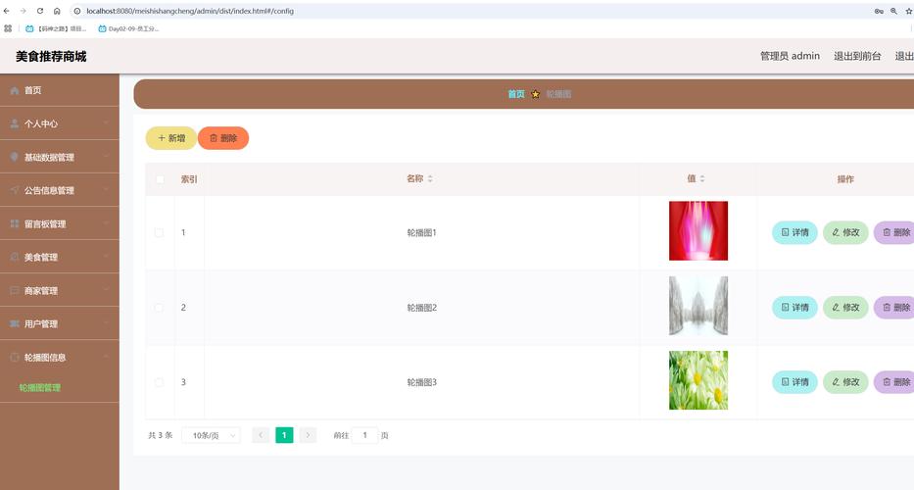Viewport: 914px width, 490px height.
Task: Click 退出到前台 in the header
Action: click(x=857, y=56)
